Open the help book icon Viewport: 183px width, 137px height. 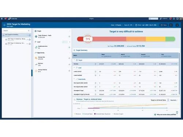tap(178, 19)
